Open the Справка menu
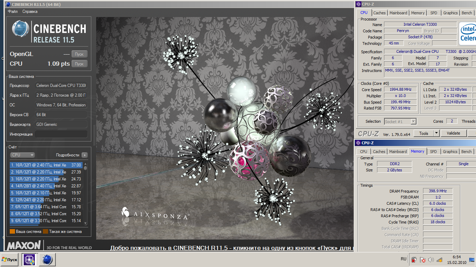476x267 pixels. [x=30, y=11]
